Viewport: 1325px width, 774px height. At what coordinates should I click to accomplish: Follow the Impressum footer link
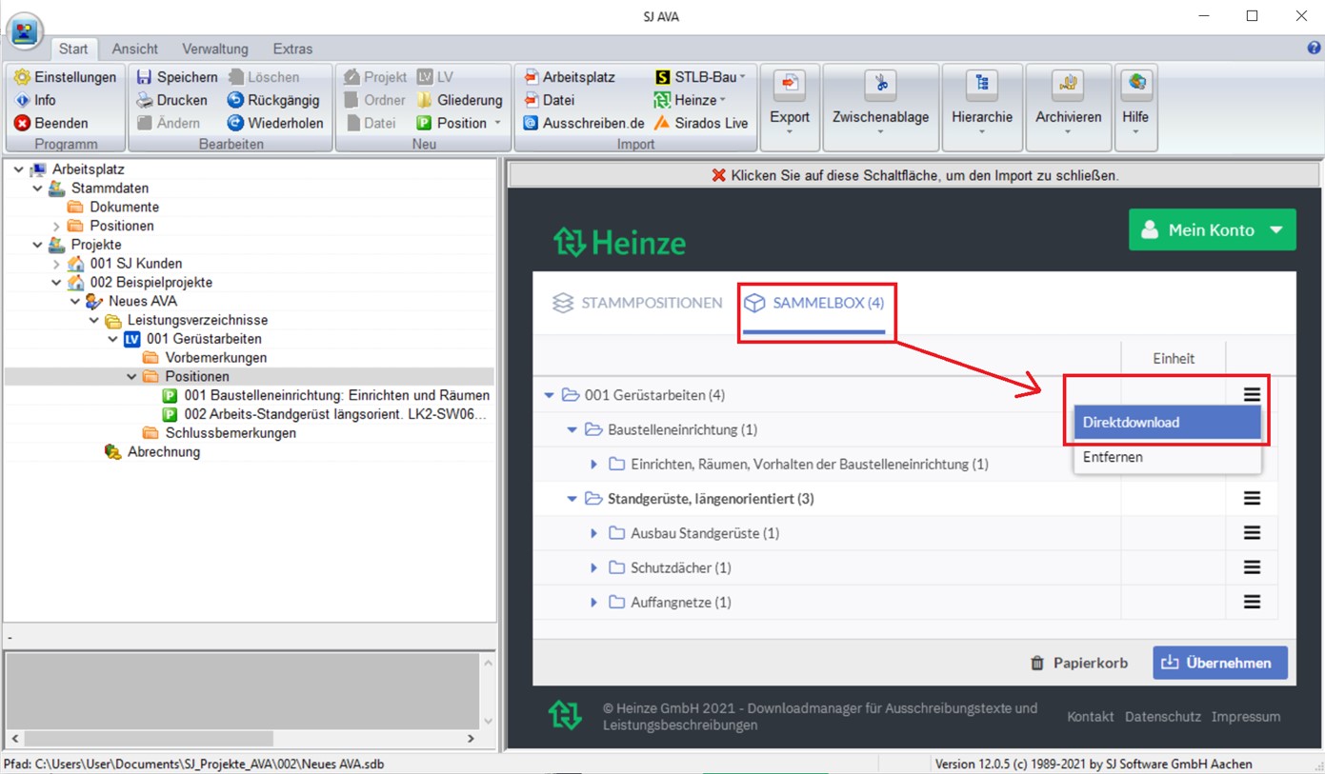[1246, 717]
